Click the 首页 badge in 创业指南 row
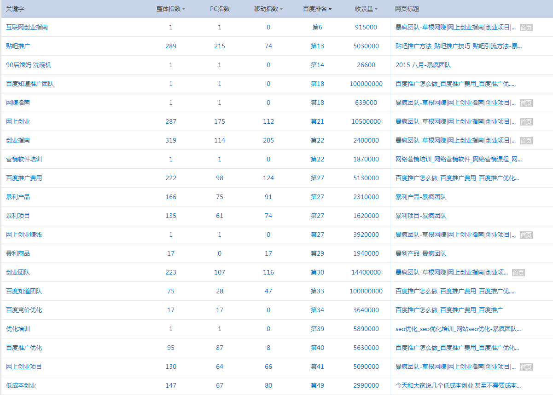 pos(526,141)
